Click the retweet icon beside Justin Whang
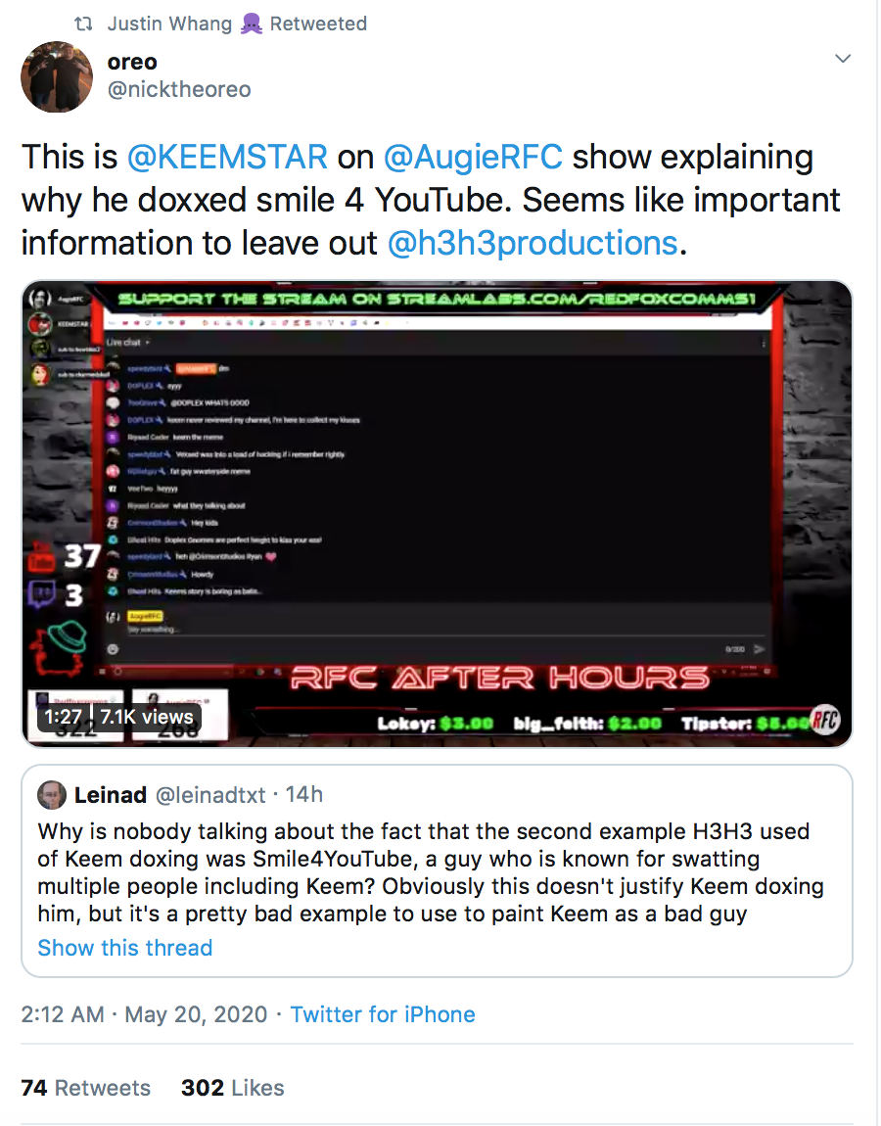This screenshot has width=881, height=1126. click(x=84, y=23)
